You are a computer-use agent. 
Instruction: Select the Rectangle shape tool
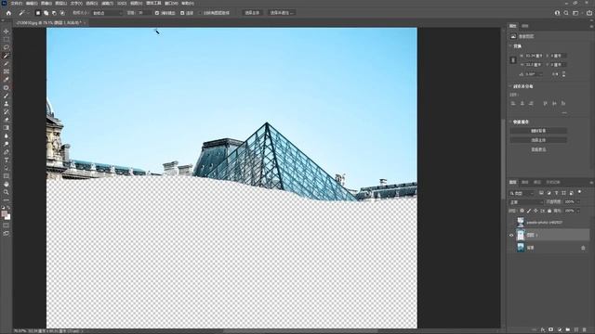pyautogui.click(x=7, y=176)
